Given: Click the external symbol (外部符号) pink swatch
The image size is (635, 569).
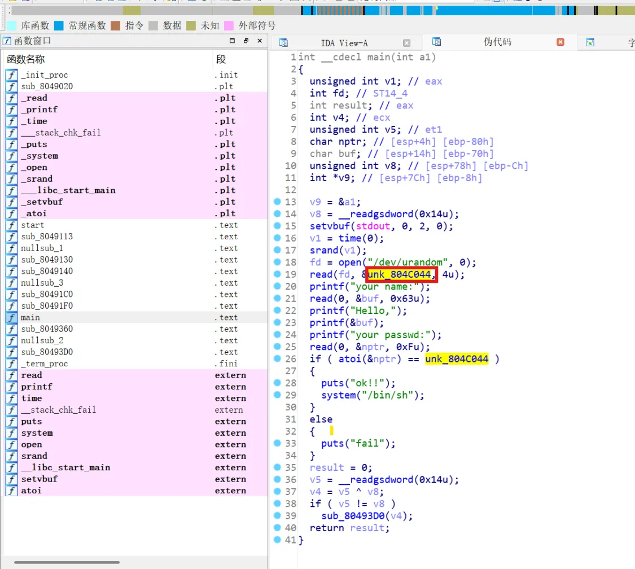Looking at the screenshot, I should pos(229,26).
